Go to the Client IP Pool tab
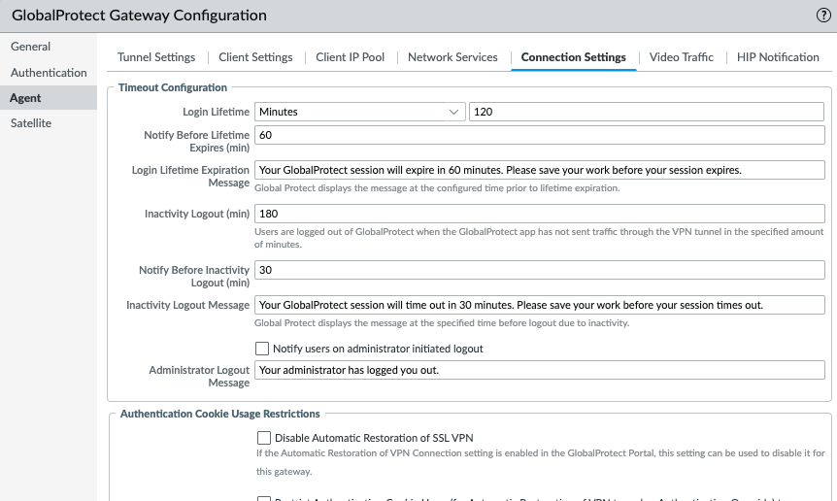837x501 pixels. (x=351, y=57)
